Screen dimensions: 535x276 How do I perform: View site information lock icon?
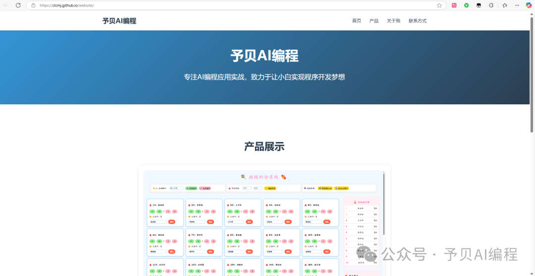33,5
